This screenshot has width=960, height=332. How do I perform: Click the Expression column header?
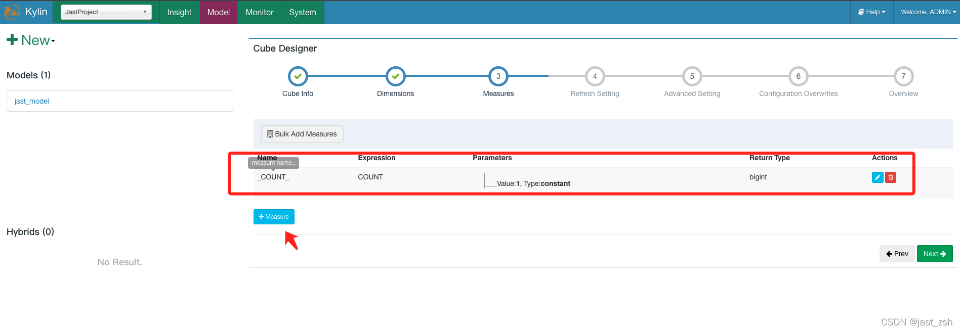coord(377,158)
